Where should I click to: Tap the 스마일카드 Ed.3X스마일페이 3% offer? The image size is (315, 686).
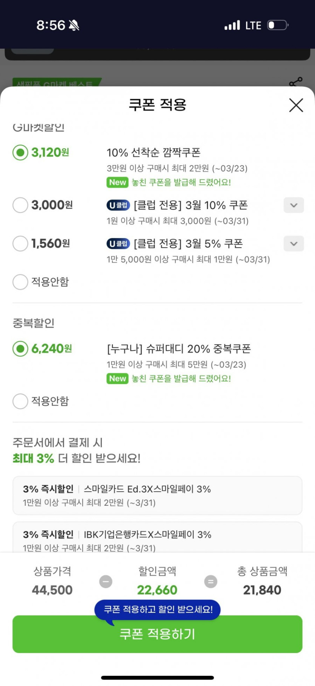[157, 496]
